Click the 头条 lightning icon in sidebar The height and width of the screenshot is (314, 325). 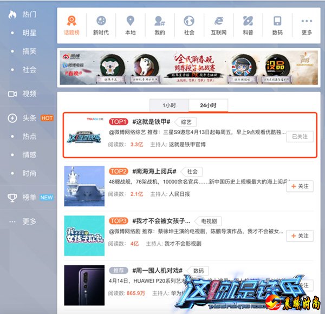(12, 118)
